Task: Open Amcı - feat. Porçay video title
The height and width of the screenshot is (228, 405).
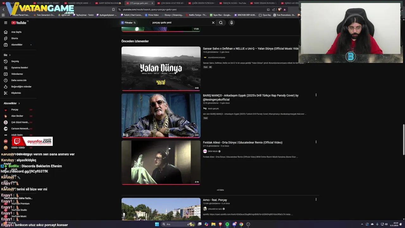Action: pos(215,200)
